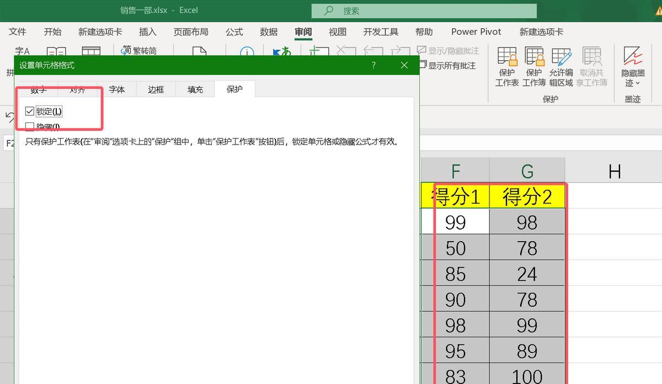
Task: Open the Page Layout (页面布局) tab
Action: 191,32
